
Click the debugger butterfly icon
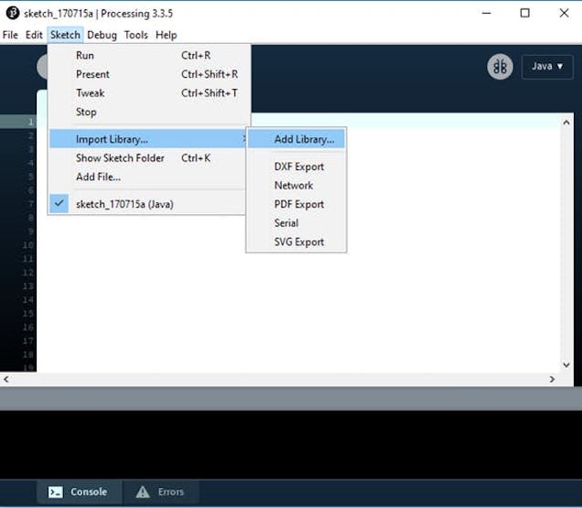(x=500, y=67)
